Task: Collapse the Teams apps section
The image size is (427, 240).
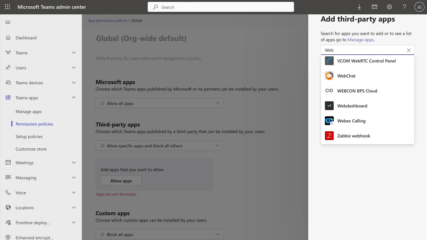Action: point(74,98)
